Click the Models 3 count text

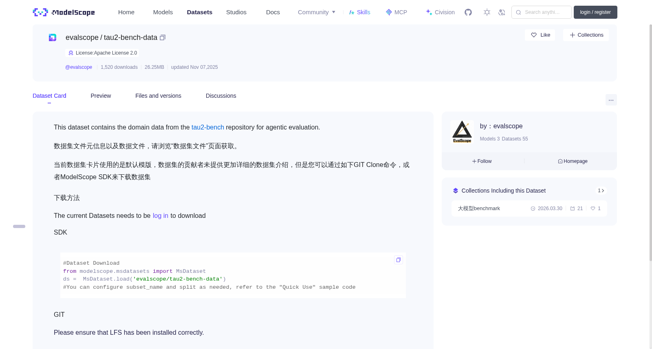click(x=490, y=139)
